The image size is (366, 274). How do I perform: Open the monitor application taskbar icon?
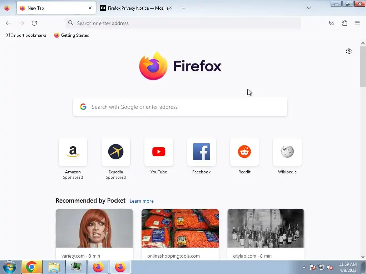[76, 267]
